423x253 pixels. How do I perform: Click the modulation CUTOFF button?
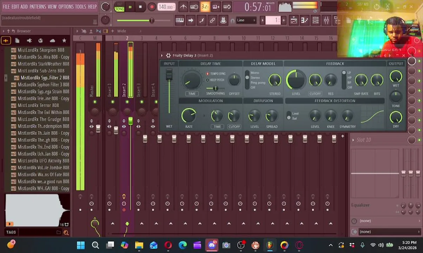pyautogui.click(x=234, y=126)
